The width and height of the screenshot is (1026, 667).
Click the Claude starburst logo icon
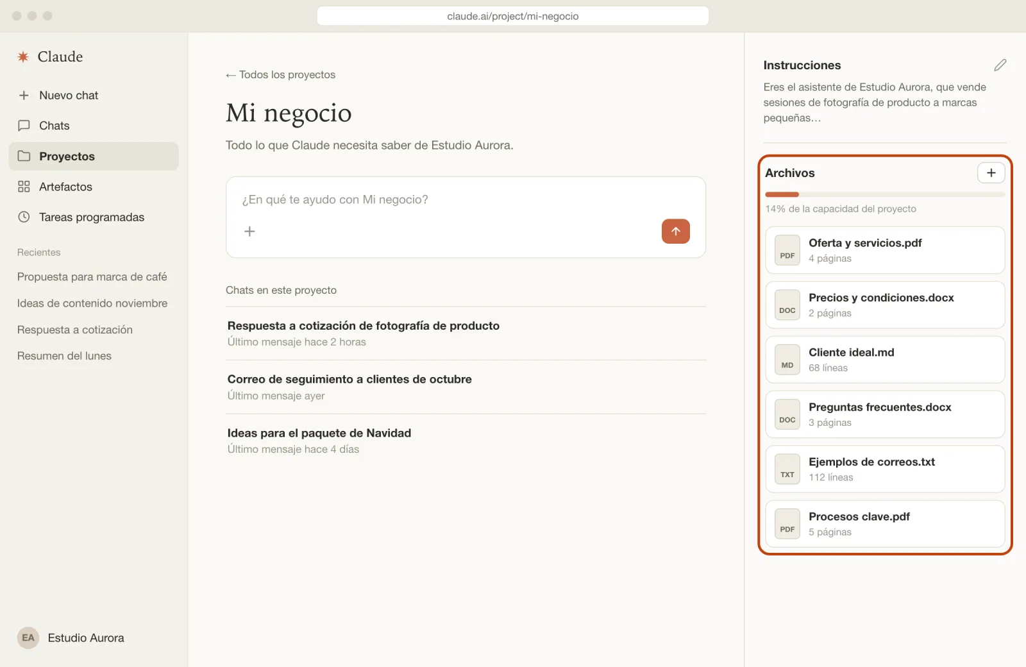click(x=23, y=57)
